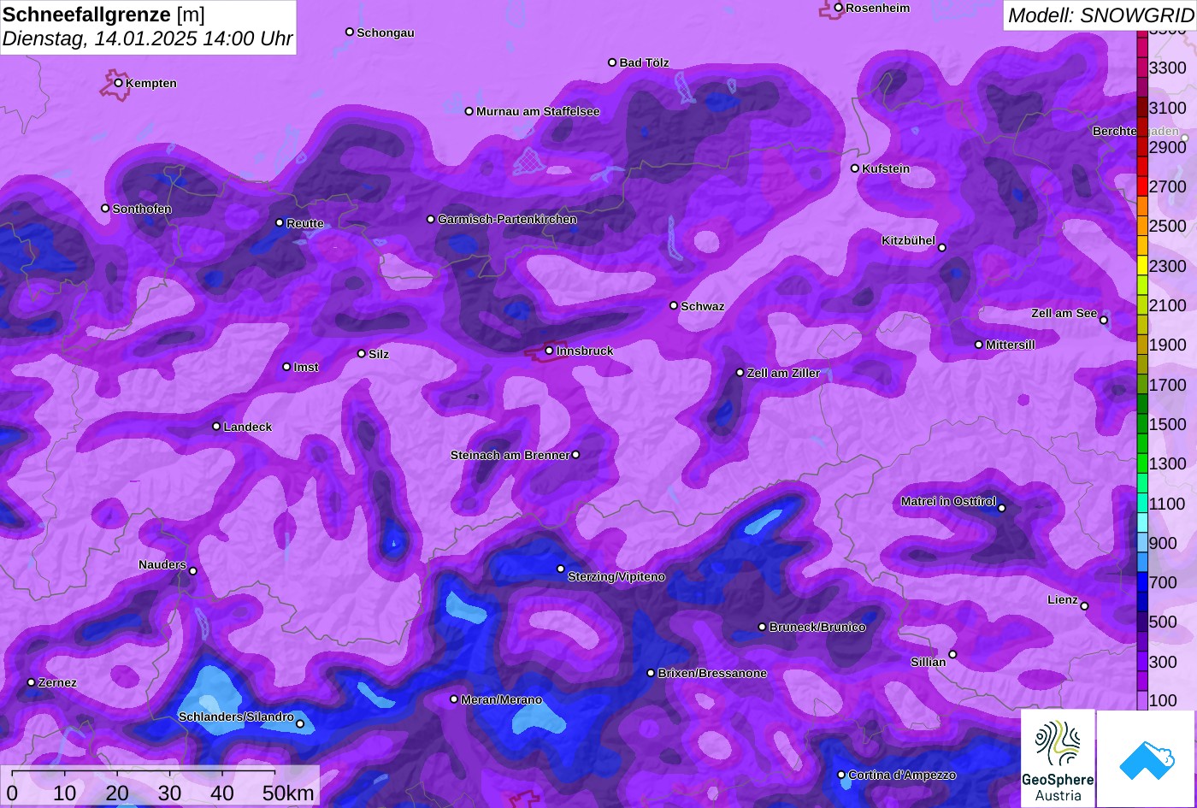The height and width of the screenshot is (808, 1197).
Task: Select the Innsbruck city marker dot
Action: [x=549, y=351]
